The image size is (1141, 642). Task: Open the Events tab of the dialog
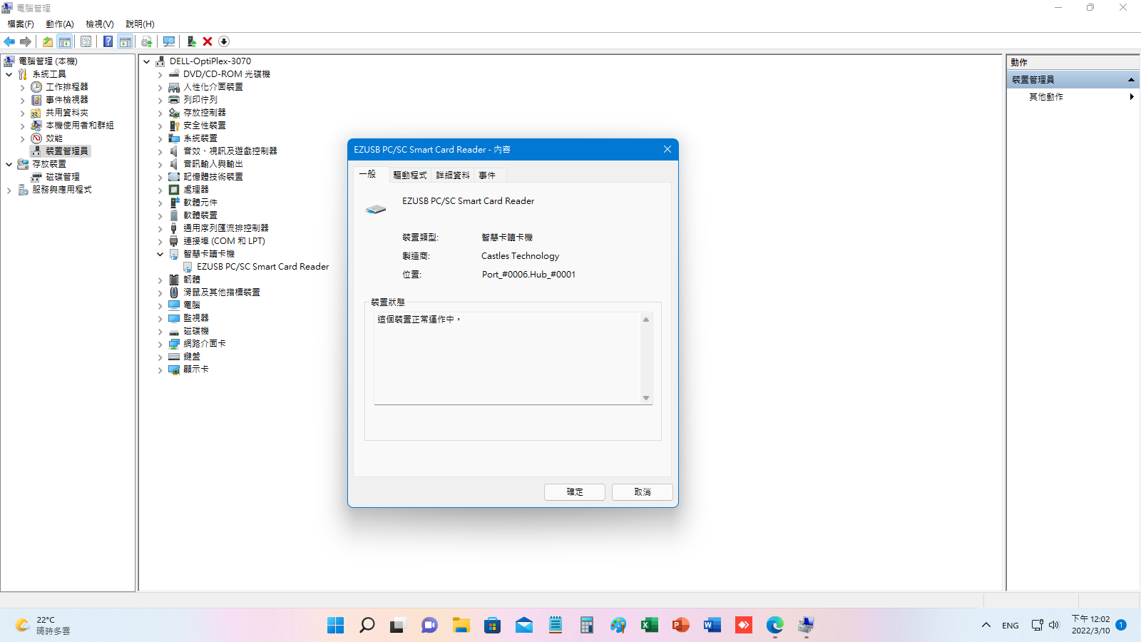coord(488,175)
